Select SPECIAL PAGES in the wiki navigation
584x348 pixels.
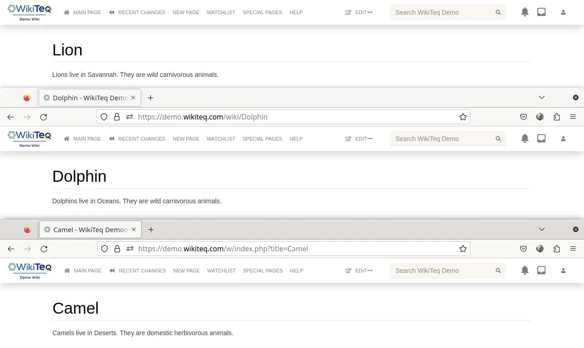[262, 12]
